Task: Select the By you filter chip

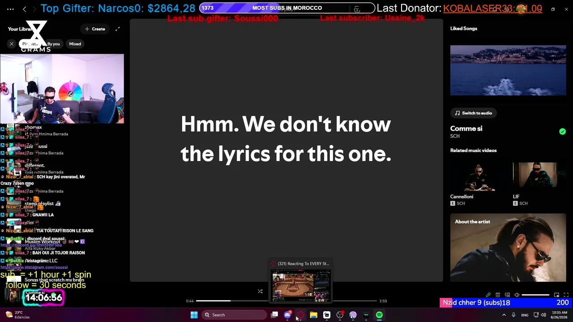Action: tap(53, 44)
